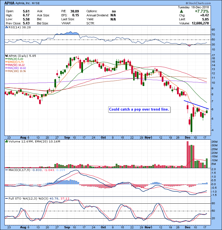The image size is (222, 230).
Task: Click the company name Aphria, Inc.
Action: (23, 3)
